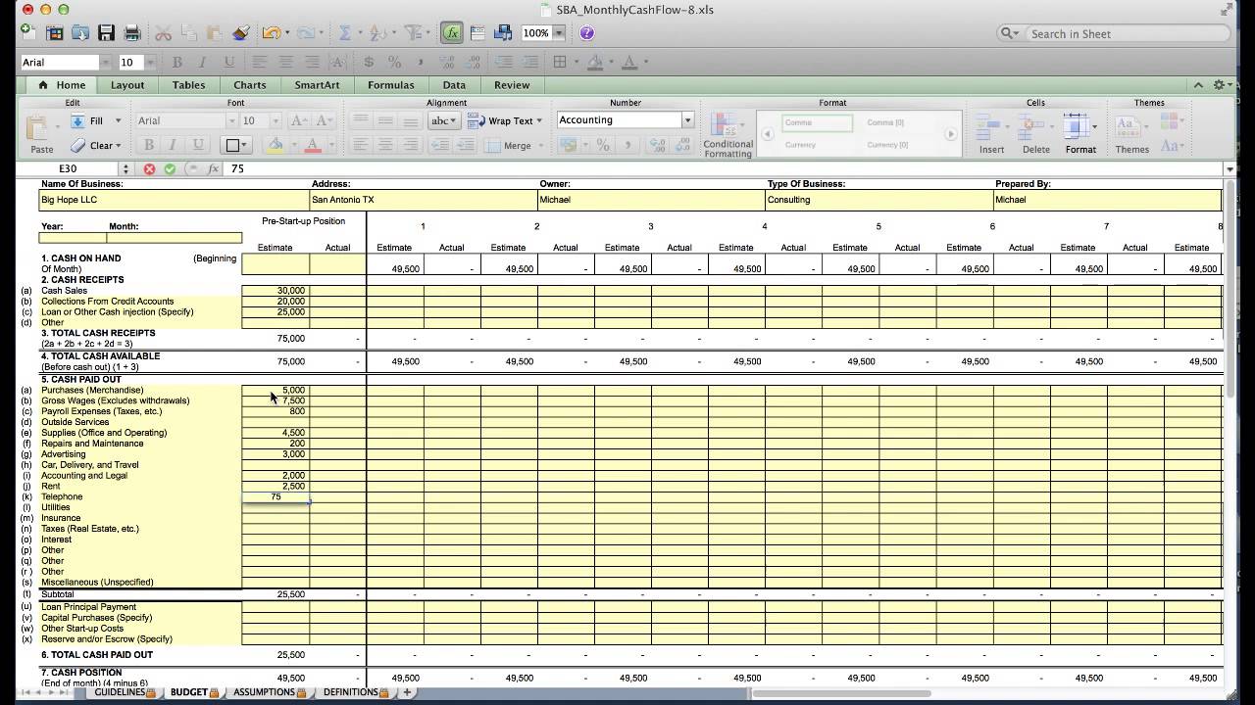
Task: Open the Data ribbon tab
Action: pos(454,85)
